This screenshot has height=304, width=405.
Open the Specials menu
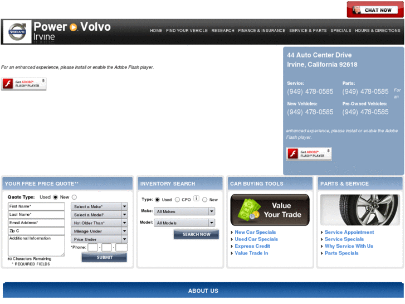[341, 31]
